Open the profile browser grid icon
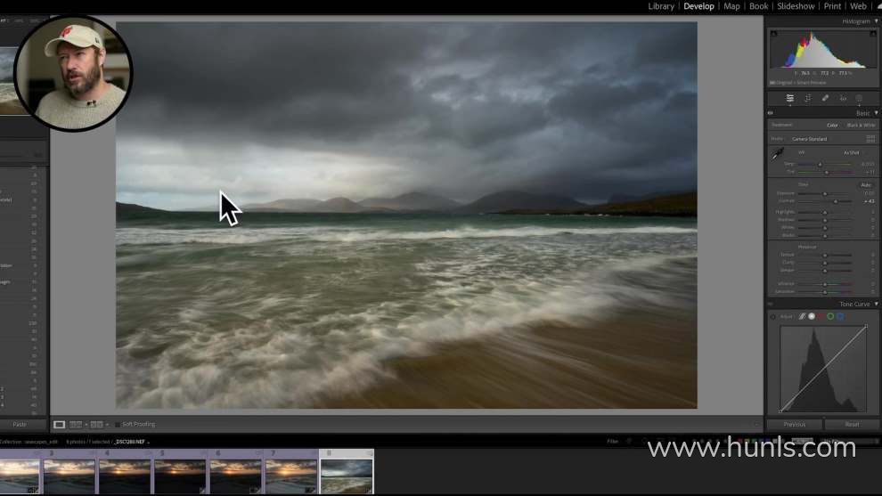 click(x=870, y=138)
